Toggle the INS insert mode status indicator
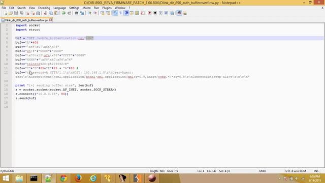The width and height of the screenshot is (325, 183). [x=316, y=171]
